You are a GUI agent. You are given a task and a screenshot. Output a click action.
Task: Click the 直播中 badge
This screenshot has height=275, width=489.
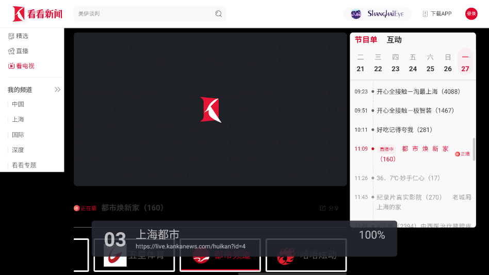386,149
